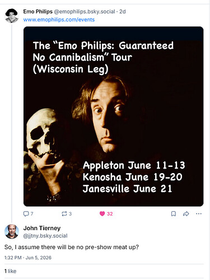Click the 32 likes count

pyautogui.click(x=110, y=214)
